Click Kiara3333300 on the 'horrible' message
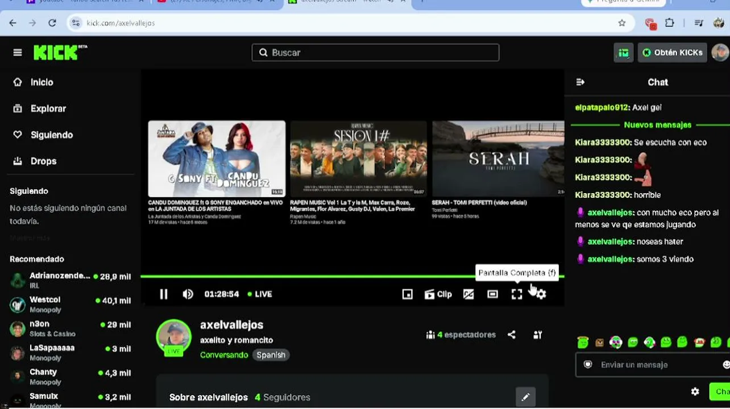The height and width of the screenshot is (409, 730). [603, 195]
